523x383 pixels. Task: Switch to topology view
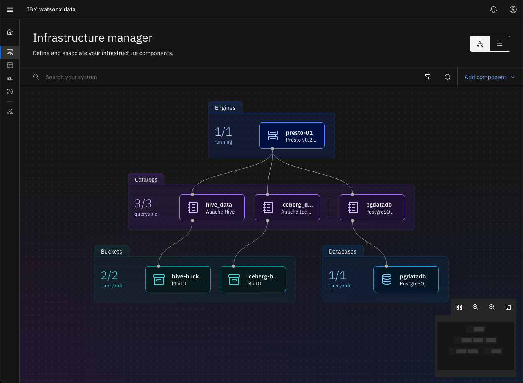pyautogui.click(x=480, y=44)
